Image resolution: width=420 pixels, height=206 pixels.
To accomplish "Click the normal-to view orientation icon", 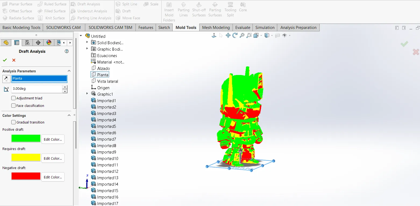I will point(214,35).
